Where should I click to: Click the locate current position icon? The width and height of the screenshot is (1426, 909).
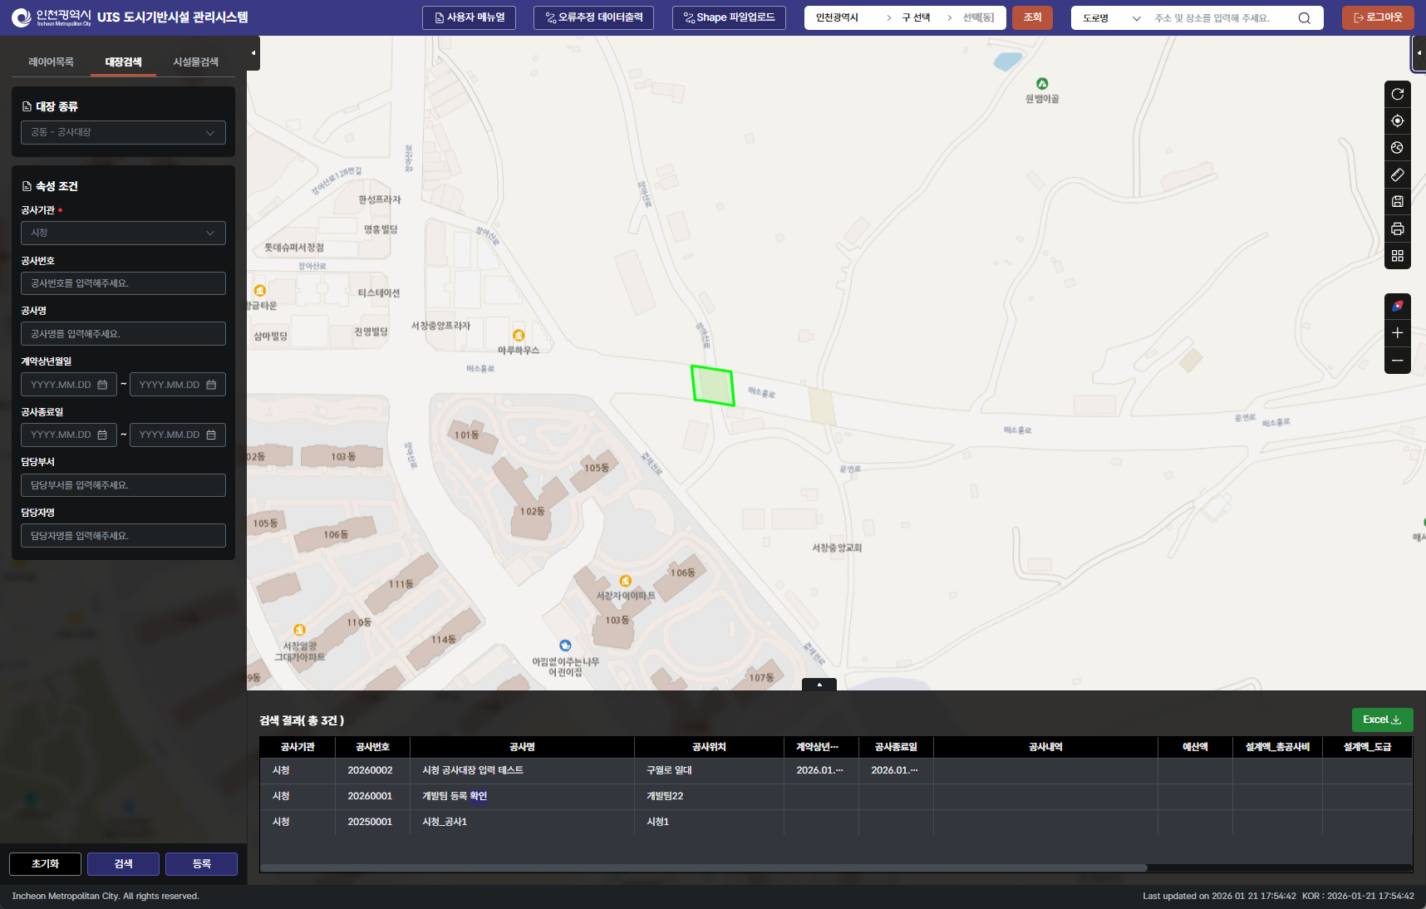point(1397,121)
